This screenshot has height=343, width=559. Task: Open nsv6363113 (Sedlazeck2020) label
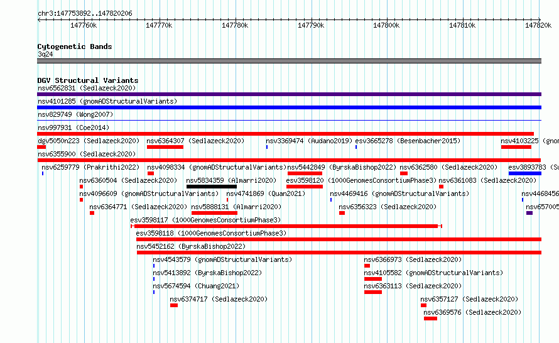[x=413, y=286]
